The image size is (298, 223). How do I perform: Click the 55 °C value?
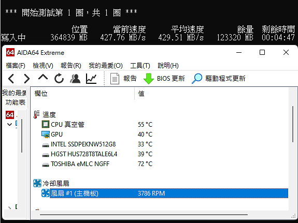(145, 125)
